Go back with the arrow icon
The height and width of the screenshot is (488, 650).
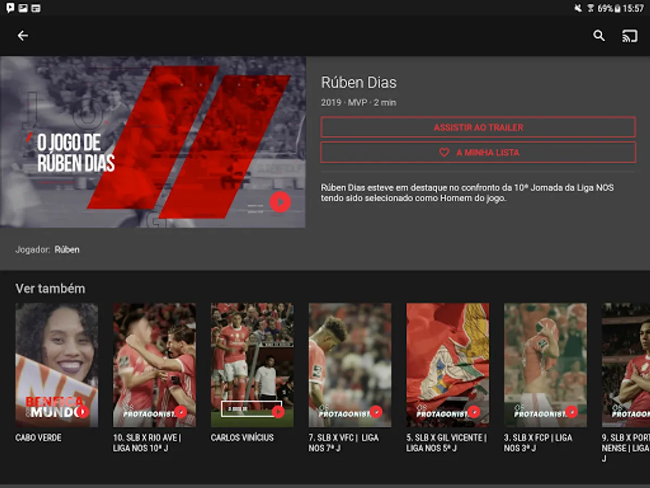point(23,36)
